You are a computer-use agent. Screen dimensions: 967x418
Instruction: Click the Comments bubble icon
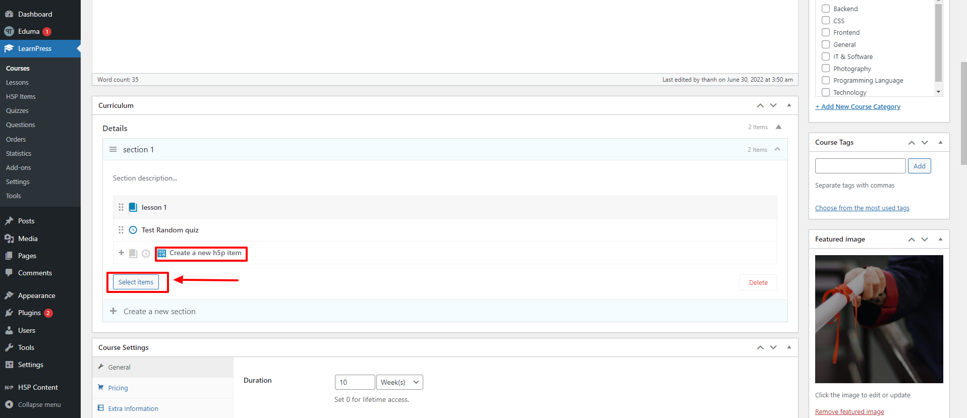(x=9, y=273)
